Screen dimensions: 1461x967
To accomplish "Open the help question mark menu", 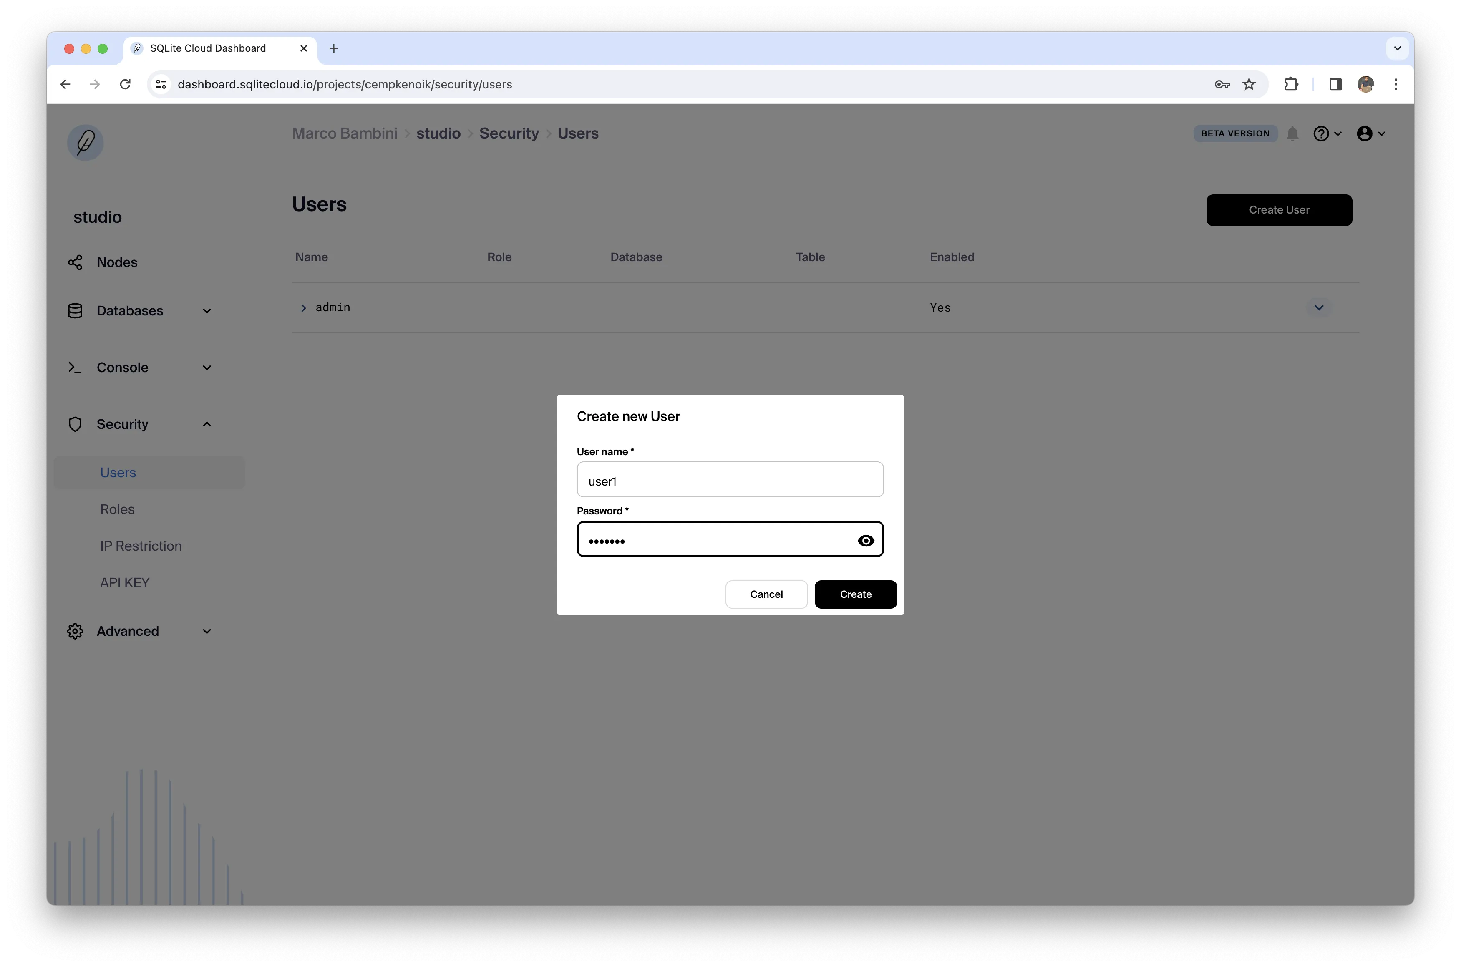I will (1327, 134).
